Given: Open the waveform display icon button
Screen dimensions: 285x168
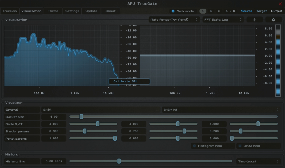Looking at the screenshot, I should (x=254, y=20).
